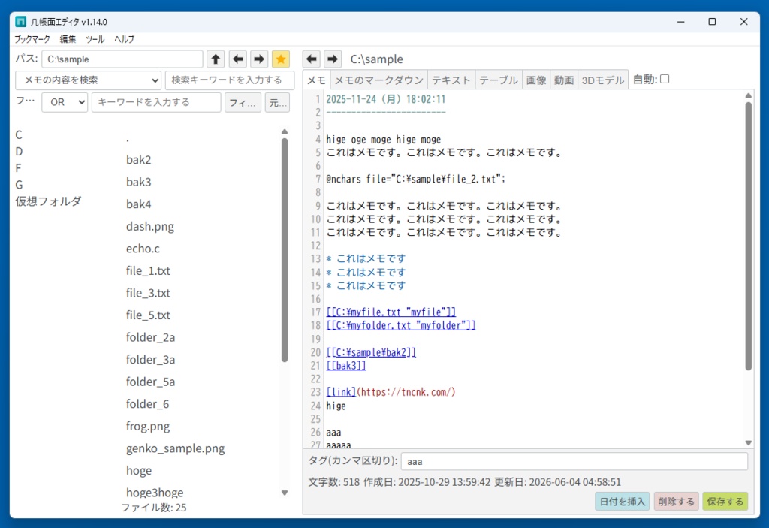Image resolution: width=769 pixels, height=528 pixels.
Task: Open the ツール menu
Action: pyautogui.click(x=95, y=39)
